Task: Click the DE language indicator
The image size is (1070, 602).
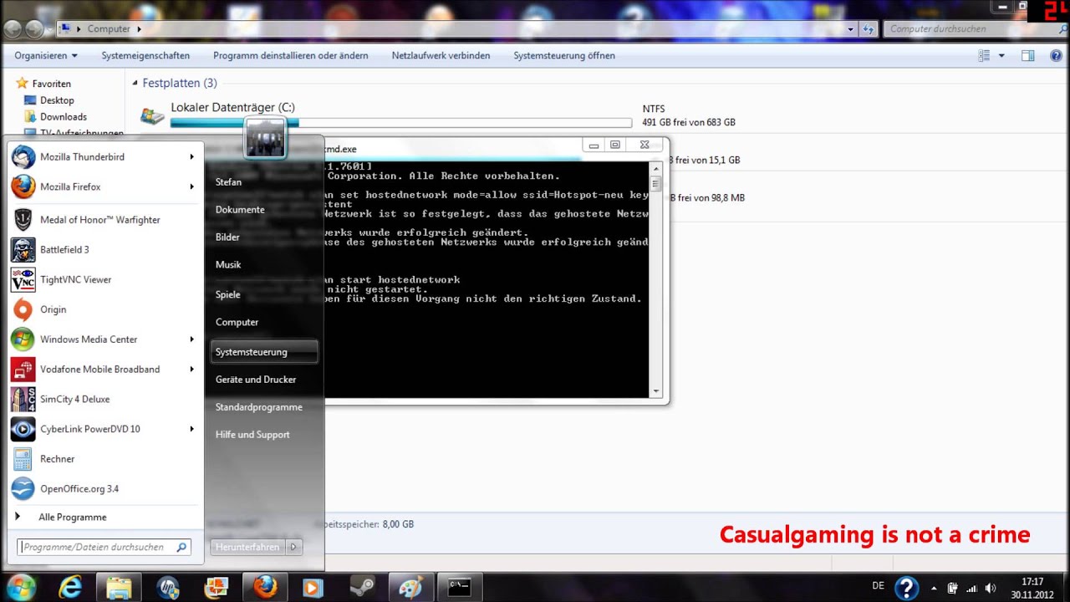Action: [878, 586]
